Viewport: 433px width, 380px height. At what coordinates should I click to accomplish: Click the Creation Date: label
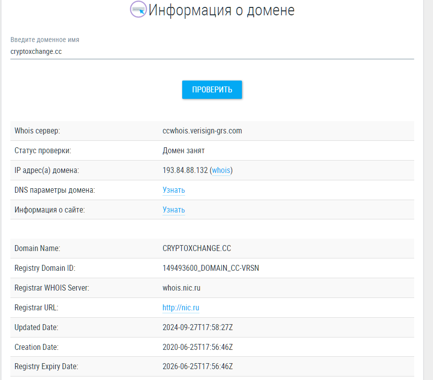[x=37, y=347]
